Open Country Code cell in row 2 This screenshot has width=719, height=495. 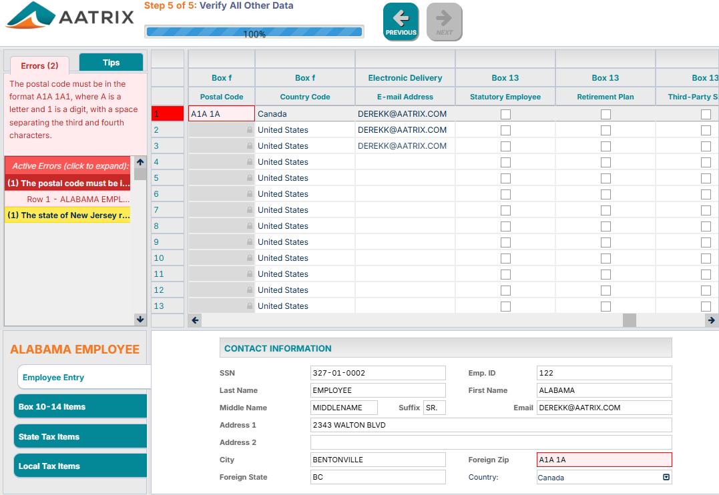(x=305, y=129)
